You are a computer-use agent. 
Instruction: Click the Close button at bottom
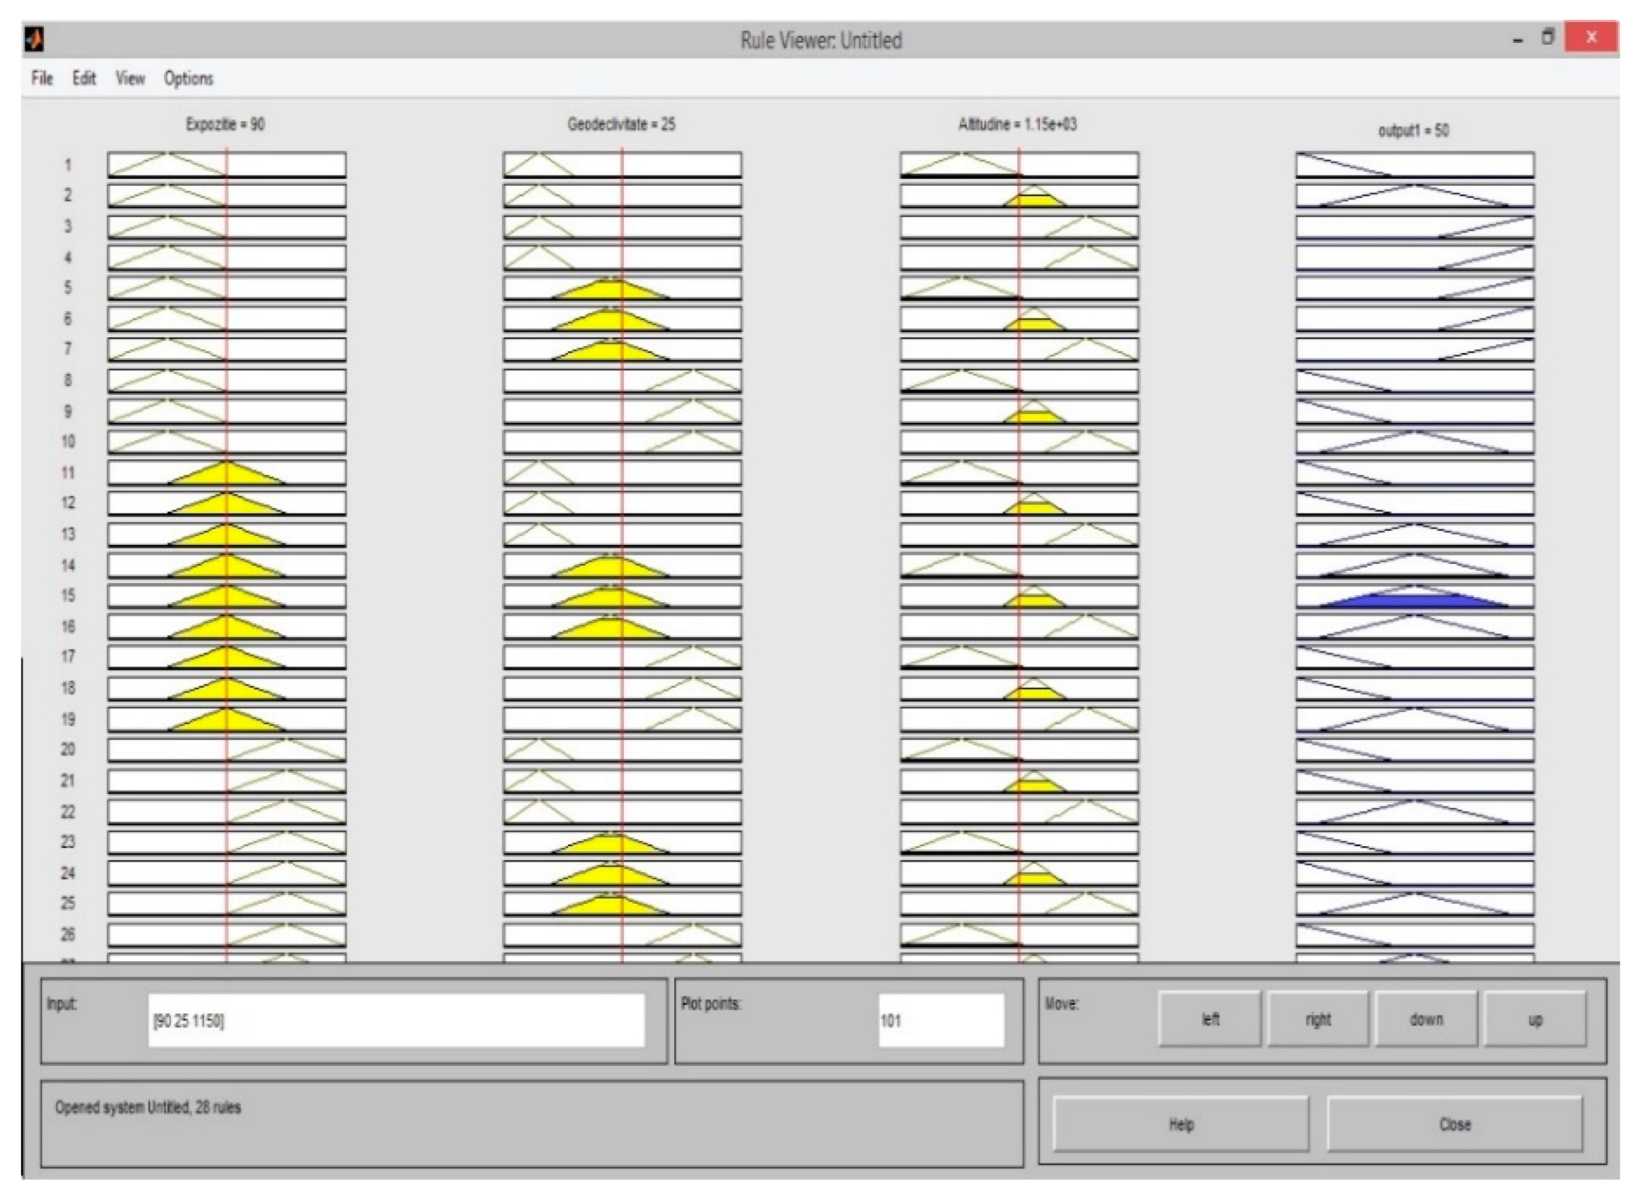click(x=1455, y=1125)
